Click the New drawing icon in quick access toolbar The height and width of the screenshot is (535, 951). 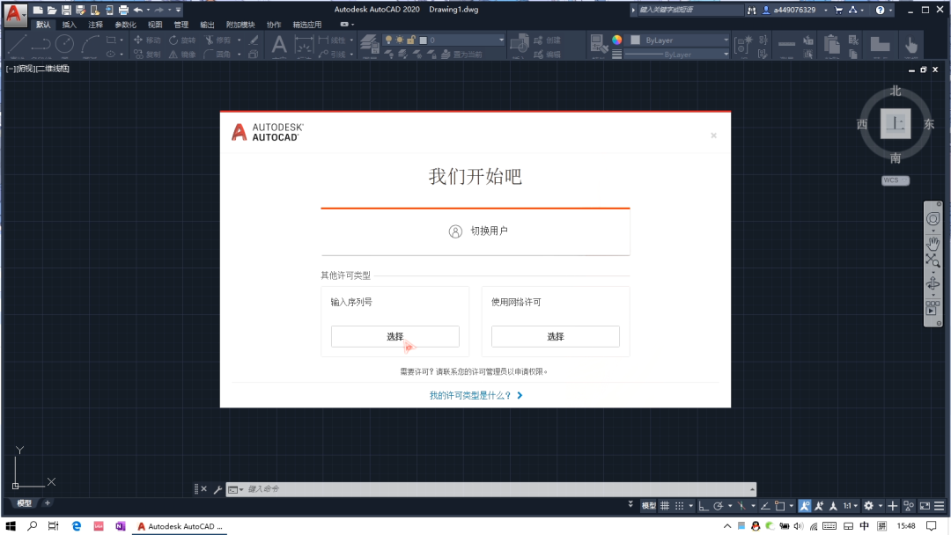pyautogui.click(x=38, y=11)
